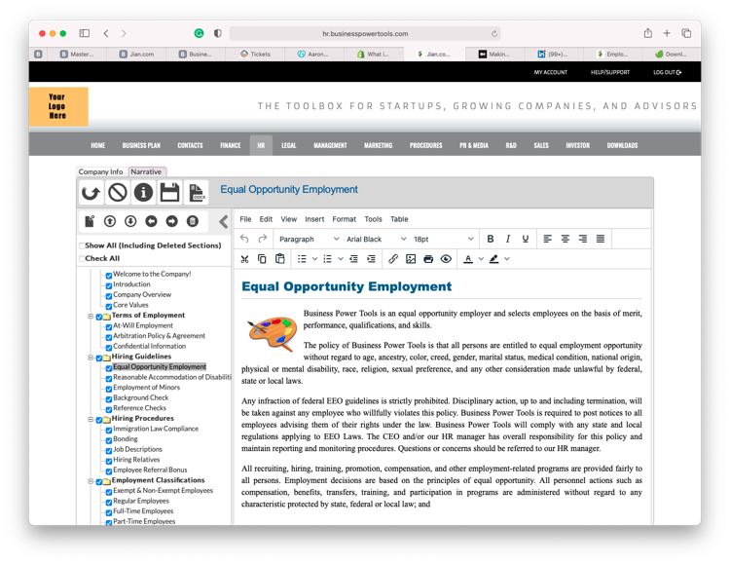This screenshot has height=564, width=730.
Task: Move section down arrow icon
Action: tap(130, 221)
